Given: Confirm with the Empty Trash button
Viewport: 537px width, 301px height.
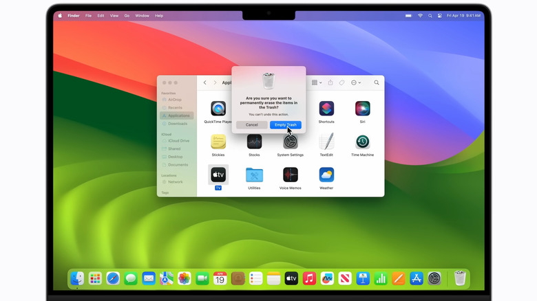Looking at the screenshot, I should (x=286, y=124).
